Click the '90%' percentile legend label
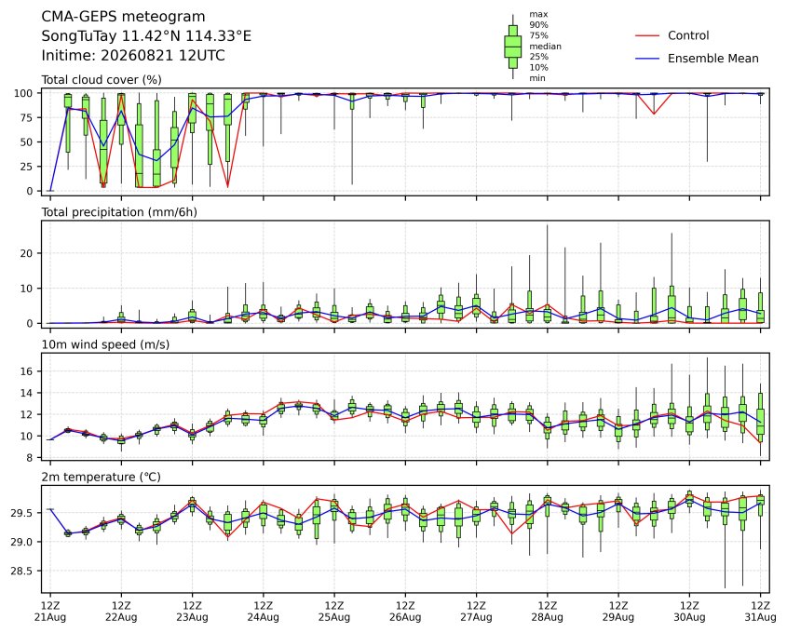The height and width of the screenshot is (633, 787). [x=538, y=24]
